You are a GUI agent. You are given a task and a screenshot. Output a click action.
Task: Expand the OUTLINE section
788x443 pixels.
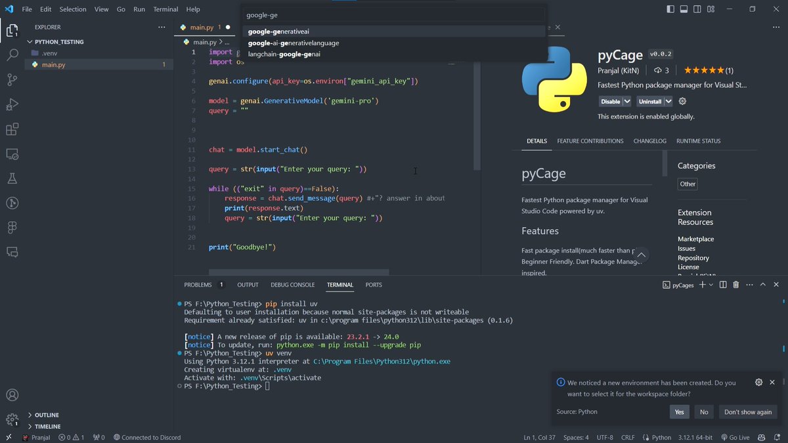(x=30, y=415)
